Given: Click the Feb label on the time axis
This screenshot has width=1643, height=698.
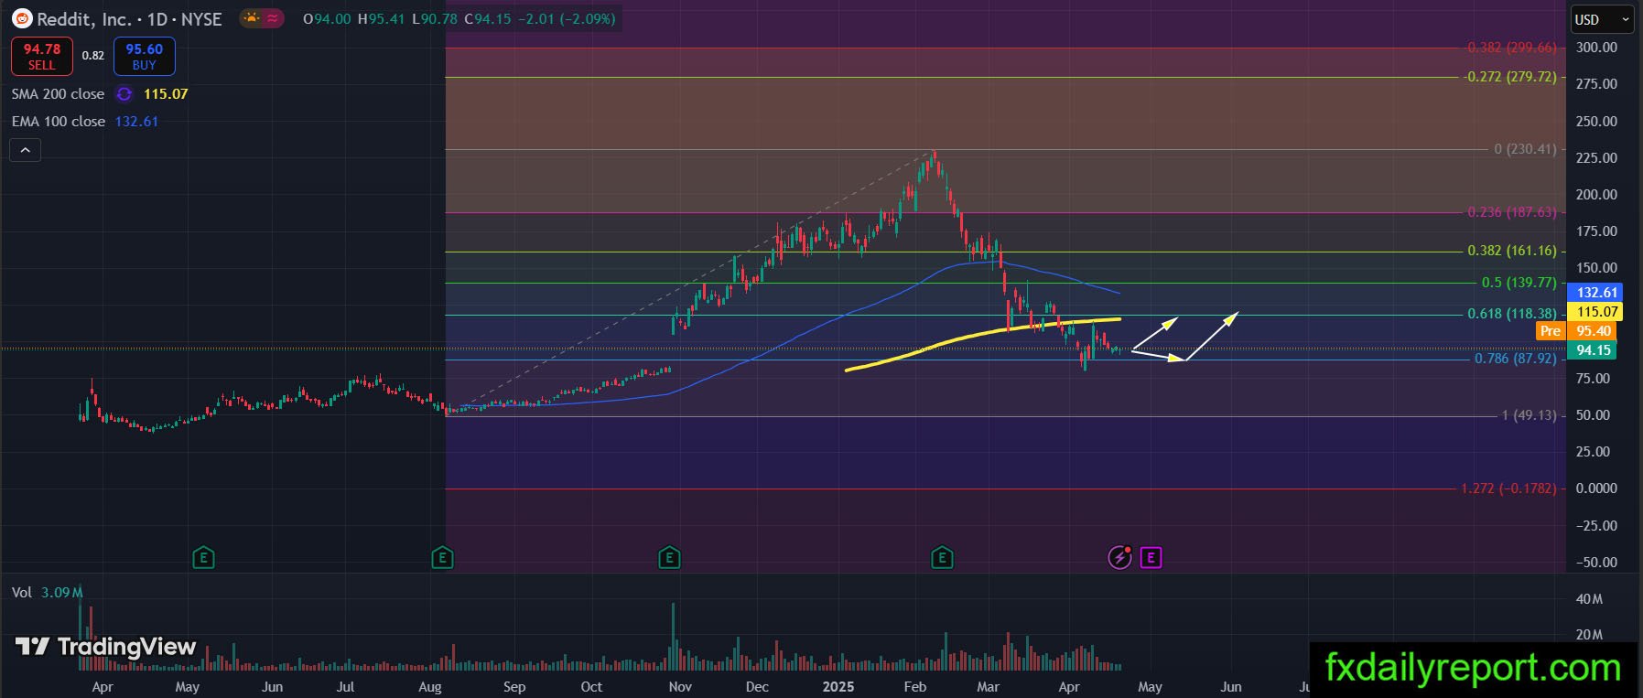Looking at the screenshot, I should [x=914, y=686].
